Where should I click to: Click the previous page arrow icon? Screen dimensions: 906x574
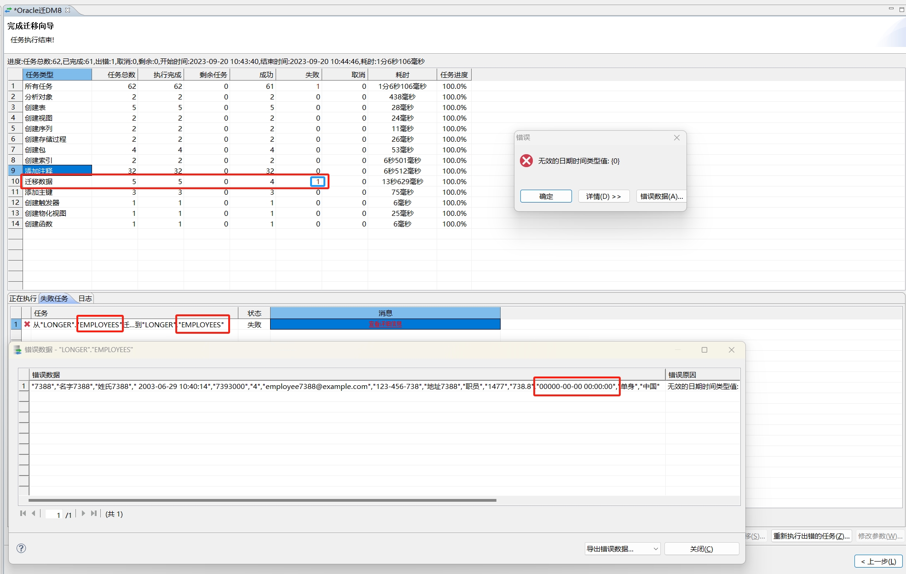[34, 513]
